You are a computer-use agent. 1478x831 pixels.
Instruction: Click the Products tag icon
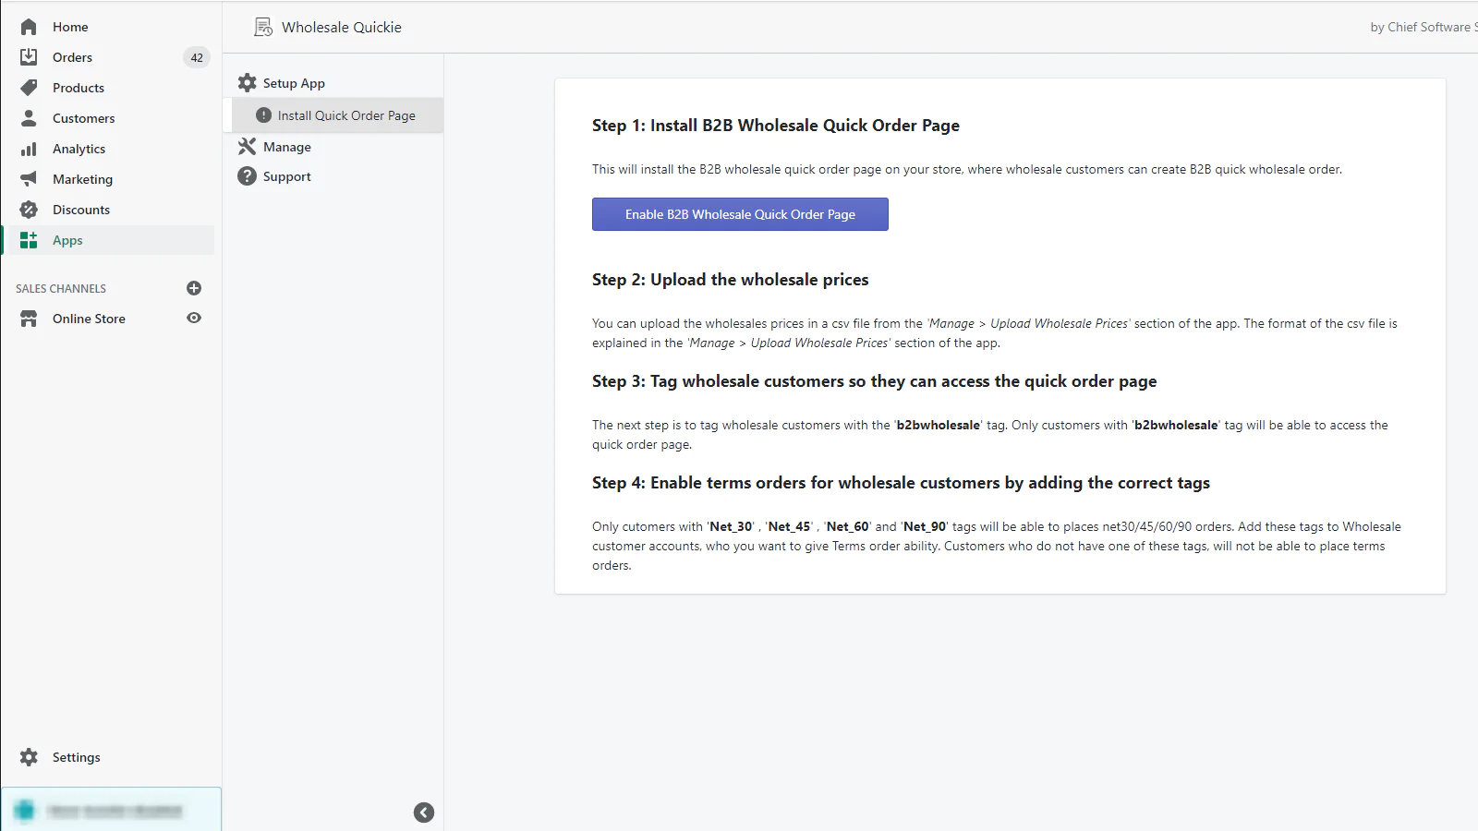click(29, 88)
